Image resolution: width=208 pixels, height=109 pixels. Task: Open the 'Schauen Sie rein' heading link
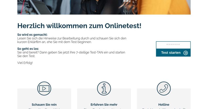[x=44, y=105]
